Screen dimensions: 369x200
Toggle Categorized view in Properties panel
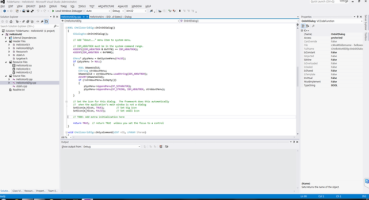(303, 26)
